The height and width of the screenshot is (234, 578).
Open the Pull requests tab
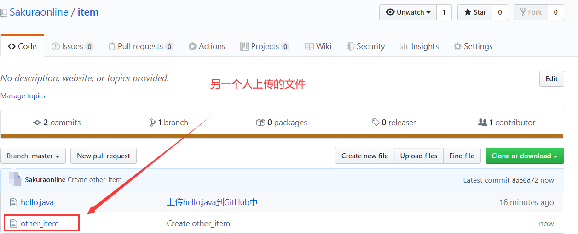(x=141, y=46)
